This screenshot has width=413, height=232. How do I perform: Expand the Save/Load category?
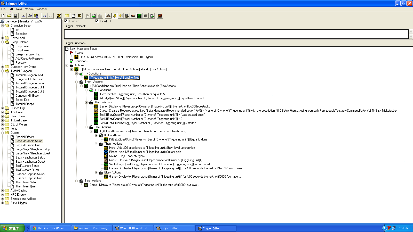coord(3,38)
